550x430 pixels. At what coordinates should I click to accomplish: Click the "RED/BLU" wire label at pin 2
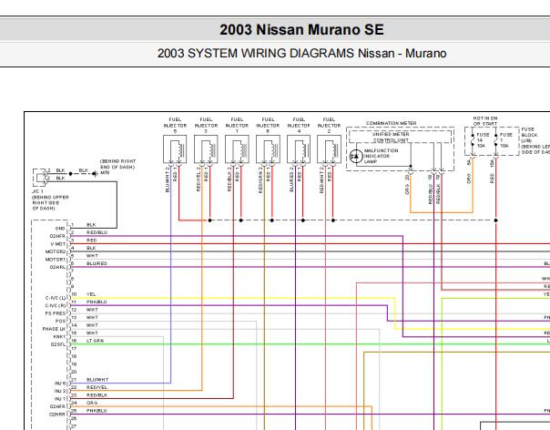97,232
